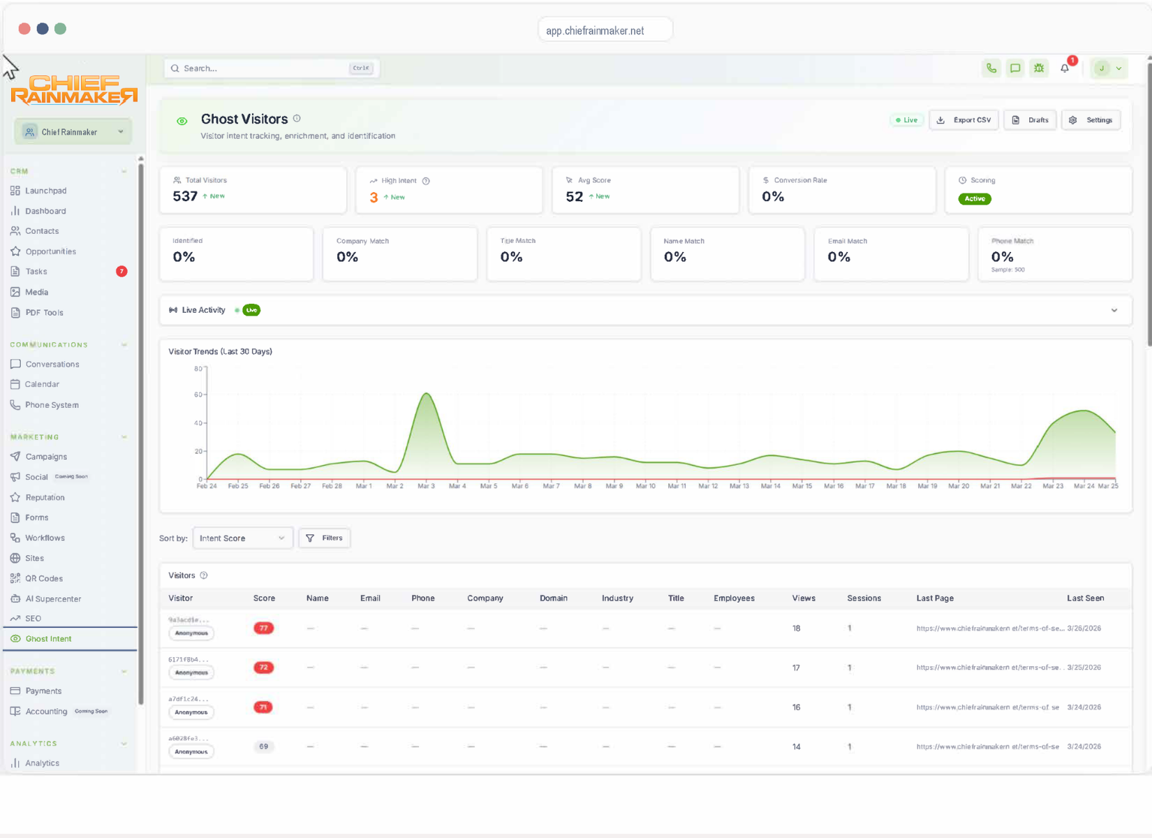The width and height of the screenshot is (1152, 838).
Task: Click the Analytics bar chart icon
Action: tap(15, 763)
